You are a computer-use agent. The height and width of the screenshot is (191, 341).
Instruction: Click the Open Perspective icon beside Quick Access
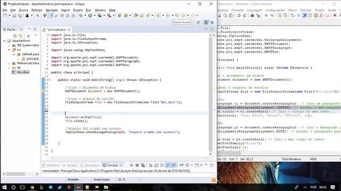[x=198, y=22]
